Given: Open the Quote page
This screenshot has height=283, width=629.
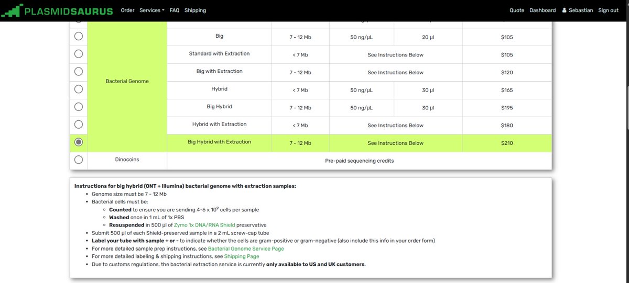Looking at the screenshot, I should tap(517, 10).
